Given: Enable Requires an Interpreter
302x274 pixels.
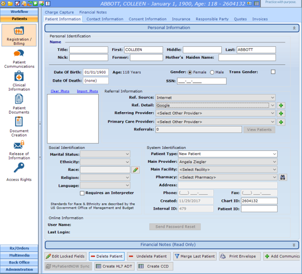Looking at the screenshot, I should [82, 193].
